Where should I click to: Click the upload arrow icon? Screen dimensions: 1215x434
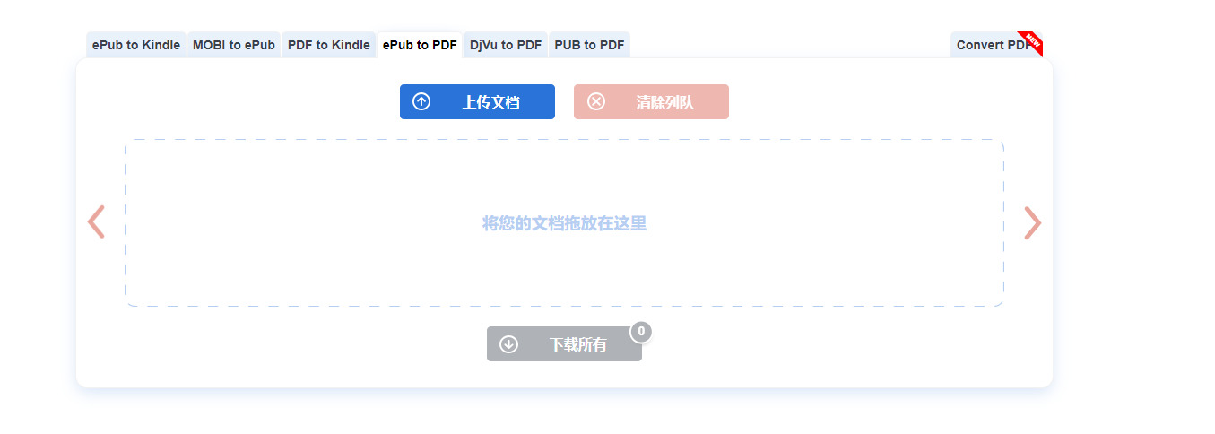tap(421, 102)
